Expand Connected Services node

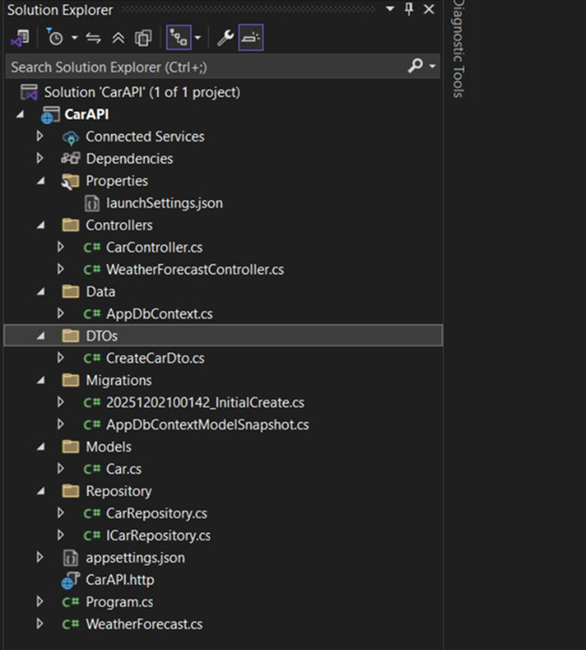(40, 136)
